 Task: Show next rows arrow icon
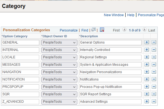coord(145,30)
